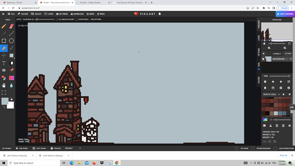Click Copy Frame

(39, 148)
